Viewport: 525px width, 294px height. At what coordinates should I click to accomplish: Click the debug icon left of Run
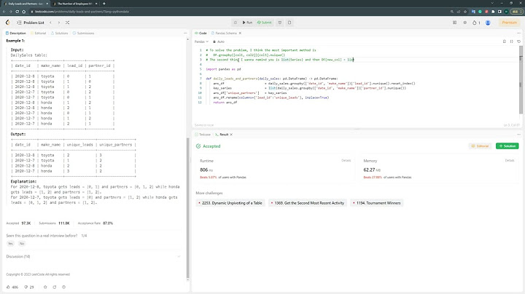pyautogui.click(x=236, y=23)
